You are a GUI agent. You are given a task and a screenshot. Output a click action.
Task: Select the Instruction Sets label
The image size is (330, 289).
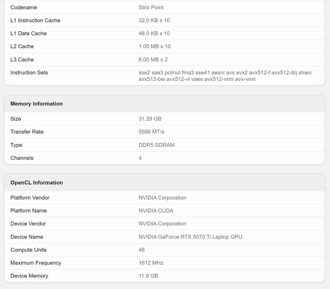[x=29, y=73]
